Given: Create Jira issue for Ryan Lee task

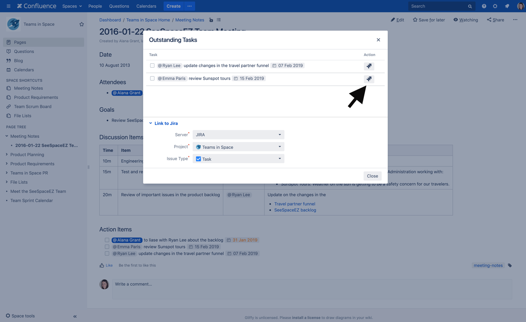Looking at the screenshot, I should coord(369,66).
